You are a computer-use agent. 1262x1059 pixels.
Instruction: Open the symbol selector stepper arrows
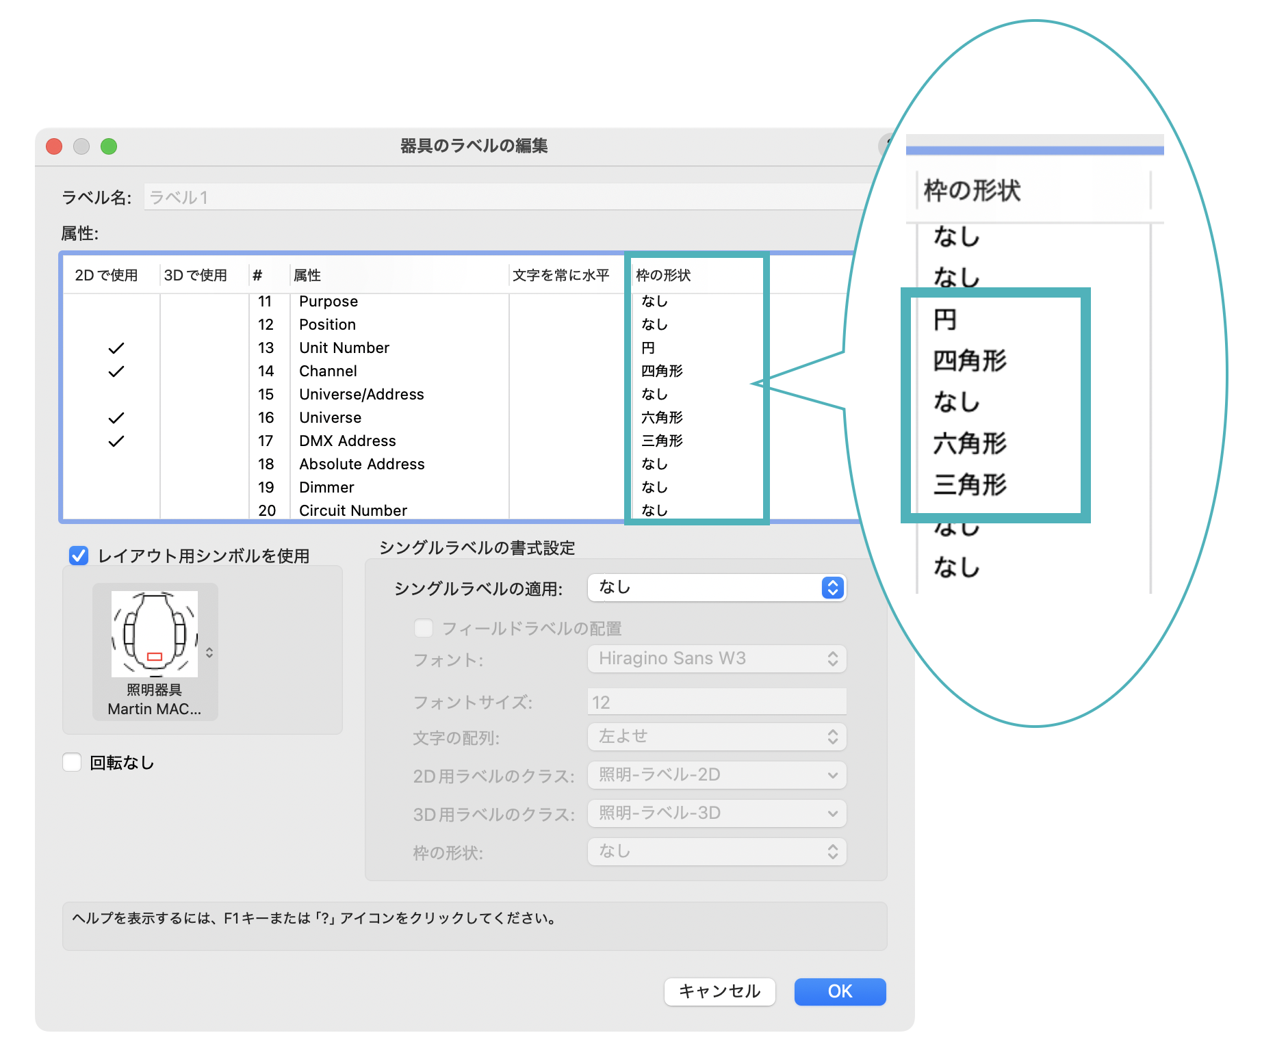coord(209,653)
